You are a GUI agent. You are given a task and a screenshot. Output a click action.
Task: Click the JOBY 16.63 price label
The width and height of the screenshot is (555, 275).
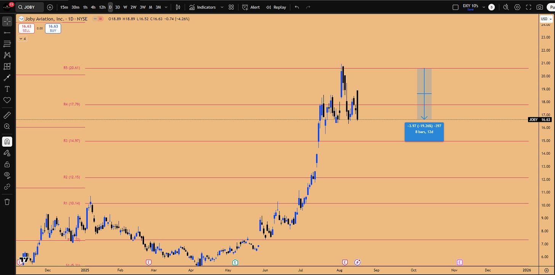click(x=540, y=120)
